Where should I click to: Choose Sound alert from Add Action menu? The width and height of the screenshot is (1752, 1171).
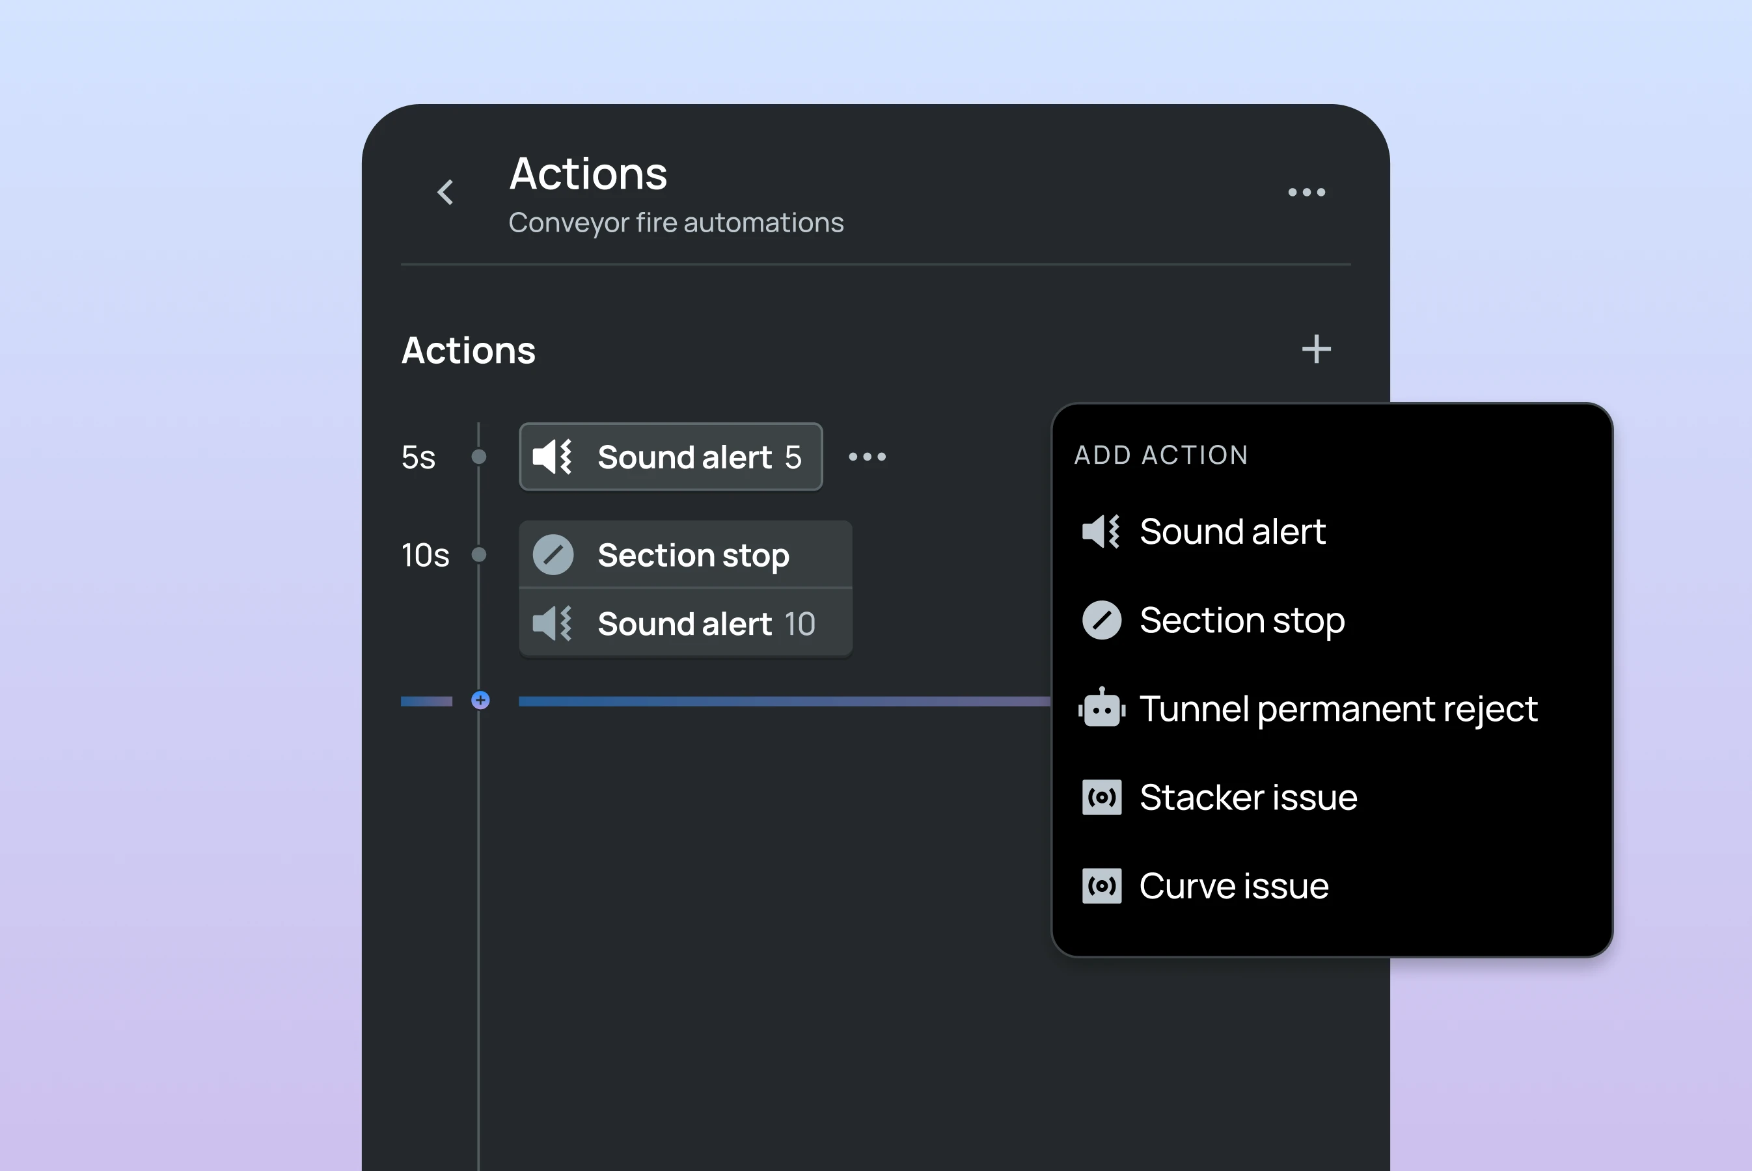1231,532
